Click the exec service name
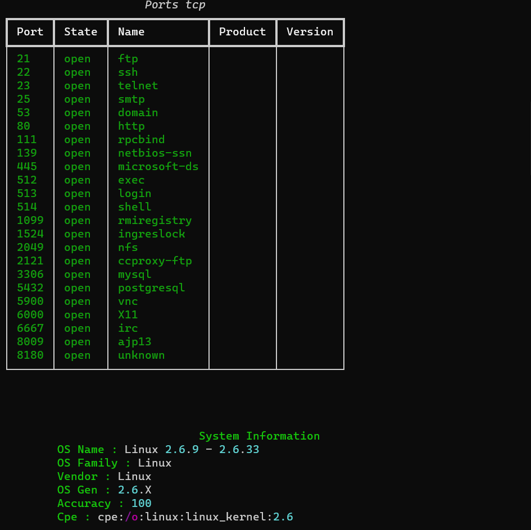 pos(131,180)
